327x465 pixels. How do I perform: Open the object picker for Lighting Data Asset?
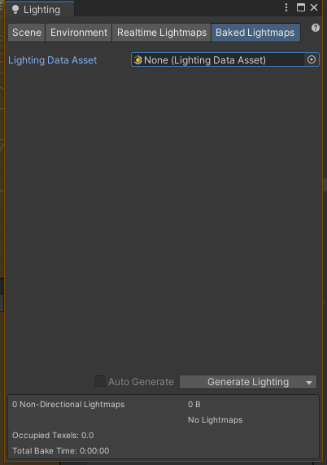coord(312,59)
